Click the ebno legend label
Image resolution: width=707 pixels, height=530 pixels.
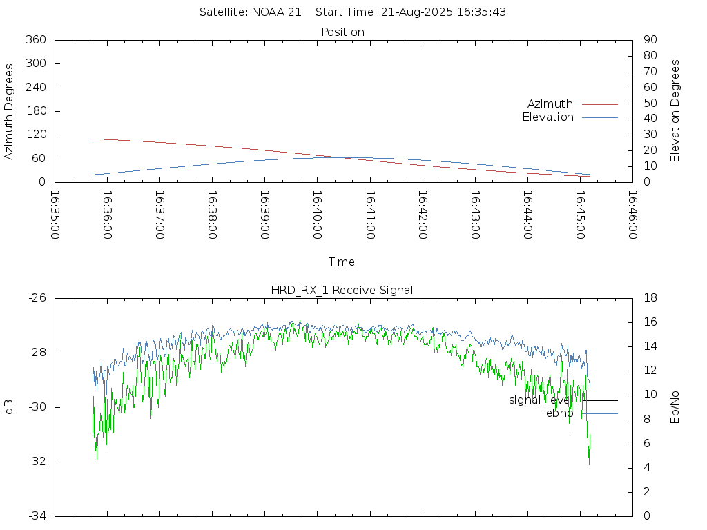click(x=559, y=413)
